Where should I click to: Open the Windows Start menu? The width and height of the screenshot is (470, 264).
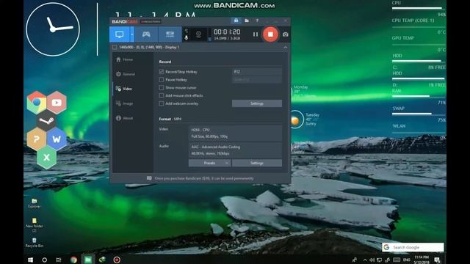pos(30,260)
